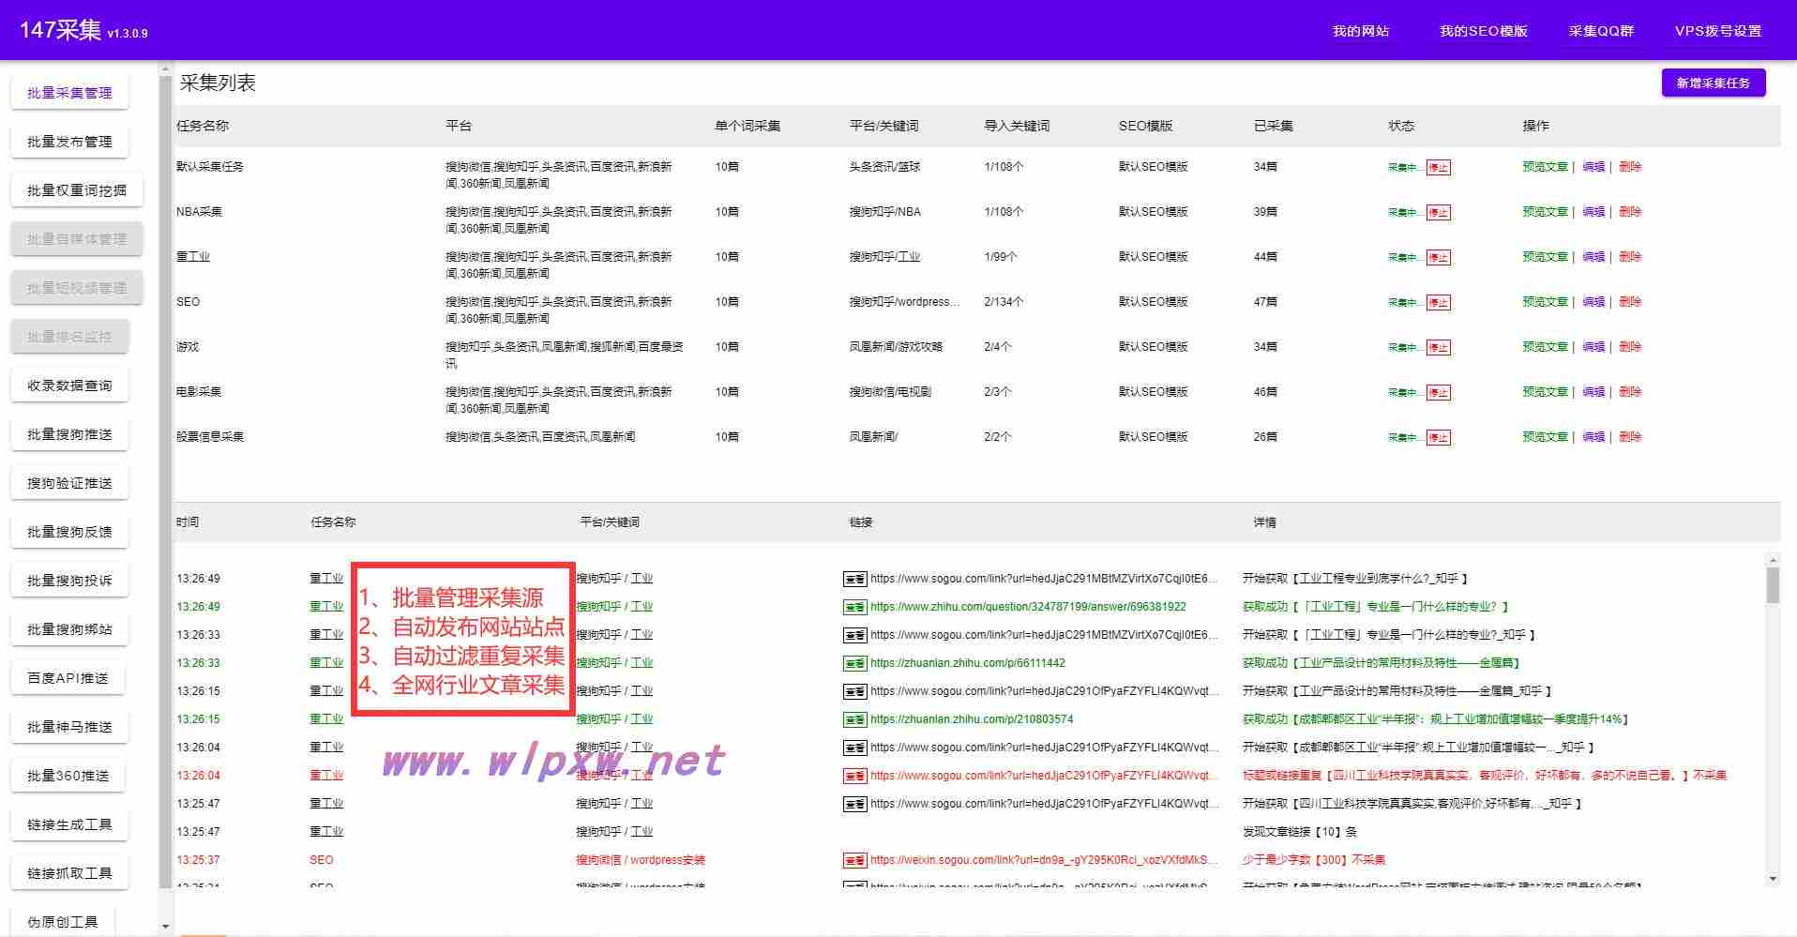Select 搜狗验证推送 sidebar item
1797x937 pixels.
click(x=69, y=483)
